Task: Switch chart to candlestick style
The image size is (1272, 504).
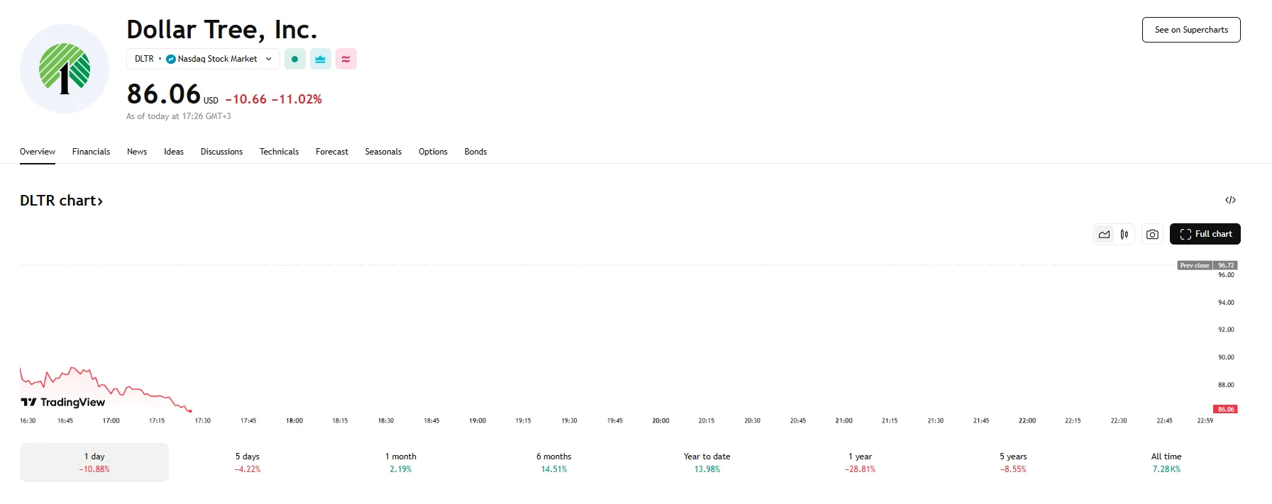Action: point(1124,234)
